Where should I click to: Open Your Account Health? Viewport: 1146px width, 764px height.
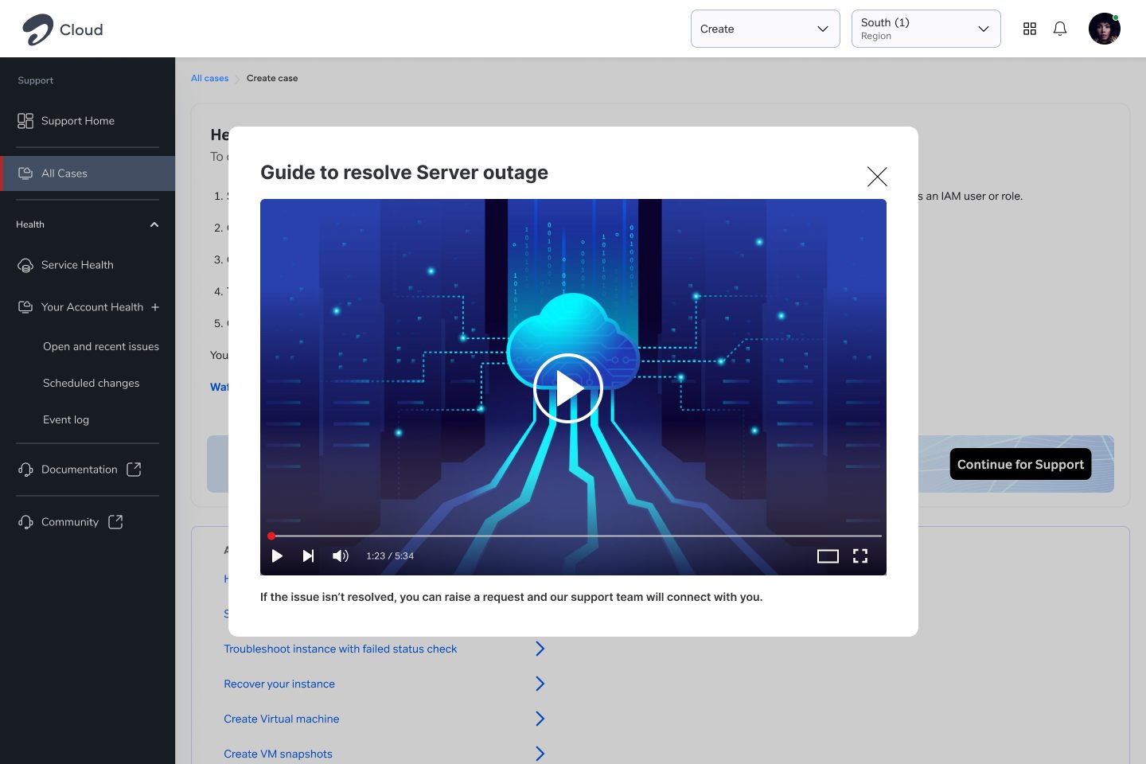tap(92, 307)
